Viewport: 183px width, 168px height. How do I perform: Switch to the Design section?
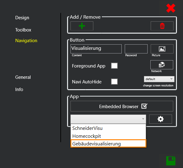pyautogui.click(x=22, y=18)
